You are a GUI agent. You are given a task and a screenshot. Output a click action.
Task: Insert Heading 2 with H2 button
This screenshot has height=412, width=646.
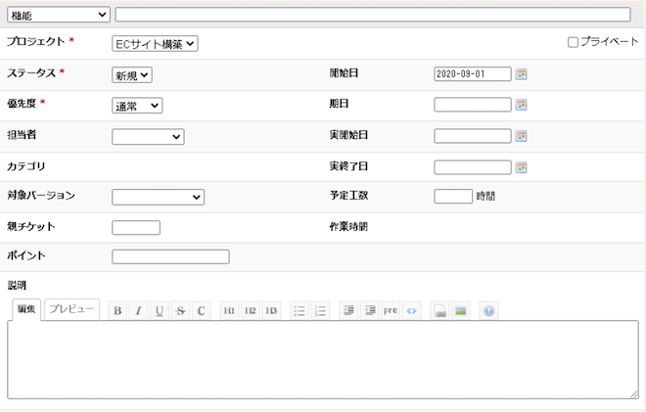[250, 310]
